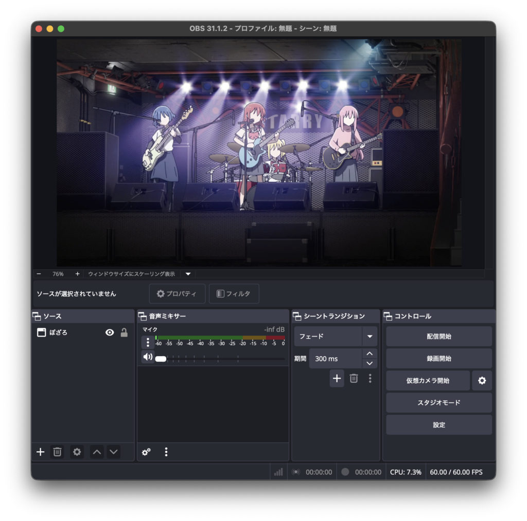Toggle lock on the ぼざろ source
This screenshot has height=521, width=527.
[x=124, y=333]
